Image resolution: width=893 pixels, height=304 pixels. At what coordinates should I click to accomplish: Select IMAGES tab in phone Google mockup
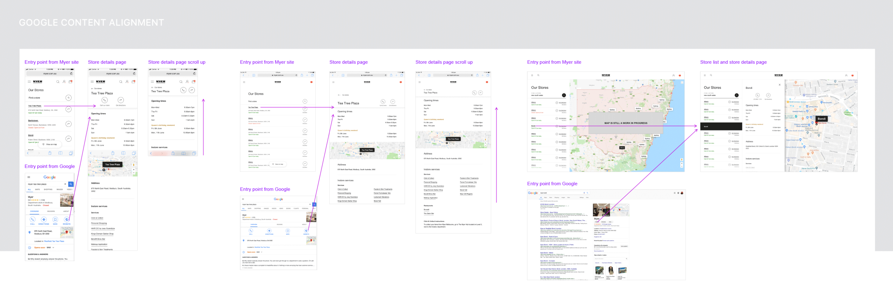(60, 190)
